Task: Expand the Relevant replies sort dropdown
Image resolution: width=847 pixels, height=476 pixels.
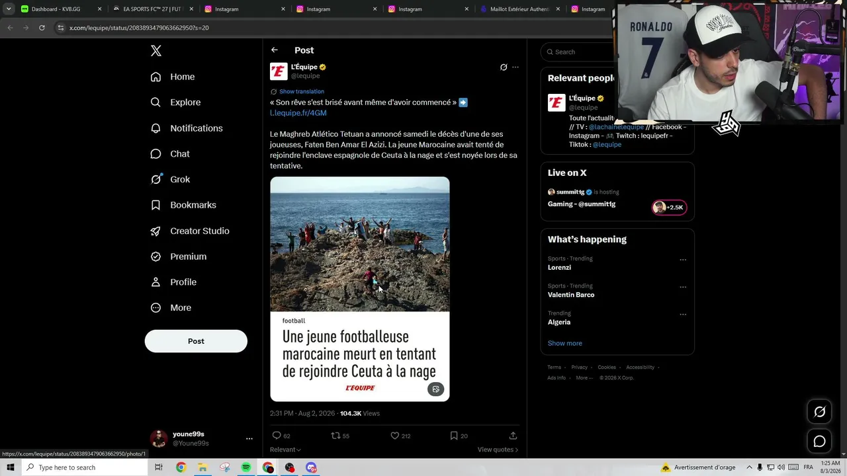Action: coord(285,450)
